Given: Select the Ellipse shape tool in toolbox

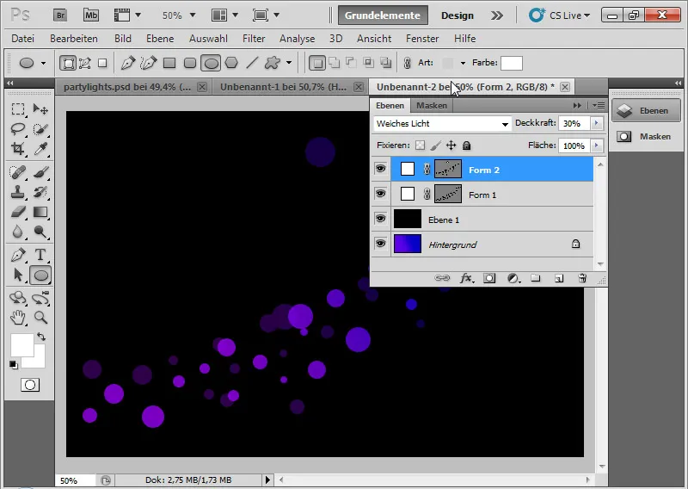Looking at the screenshot, I should 40,275.
